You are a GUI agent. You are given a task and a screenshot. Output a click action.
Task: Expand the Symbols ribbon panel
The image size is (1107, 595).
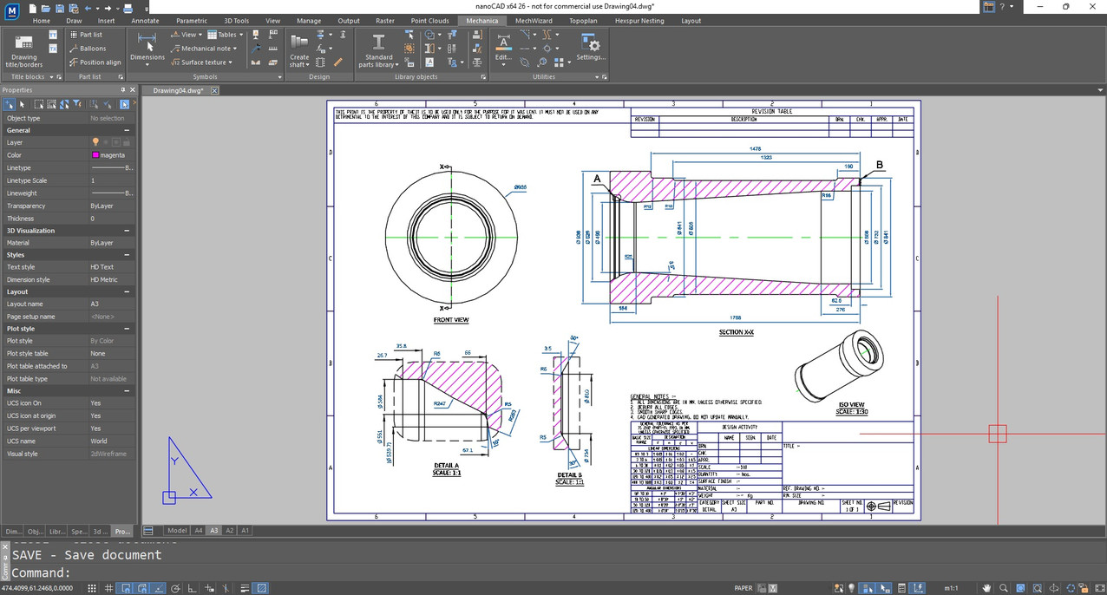tap(278, 76)
